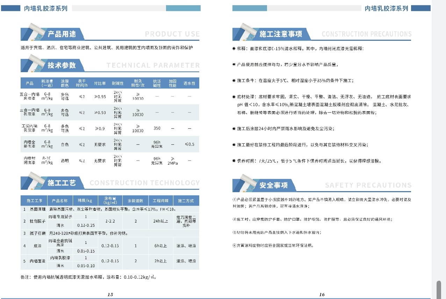Click the 内墙全能底漆 product row label
Viewport: 446px width, 299px height.
tap(29, 144)
